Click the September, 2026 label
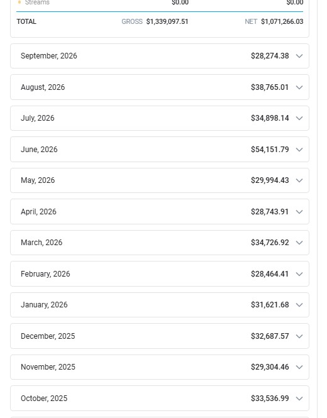Viewport: 327px width, 418px height. click(49, 56)
